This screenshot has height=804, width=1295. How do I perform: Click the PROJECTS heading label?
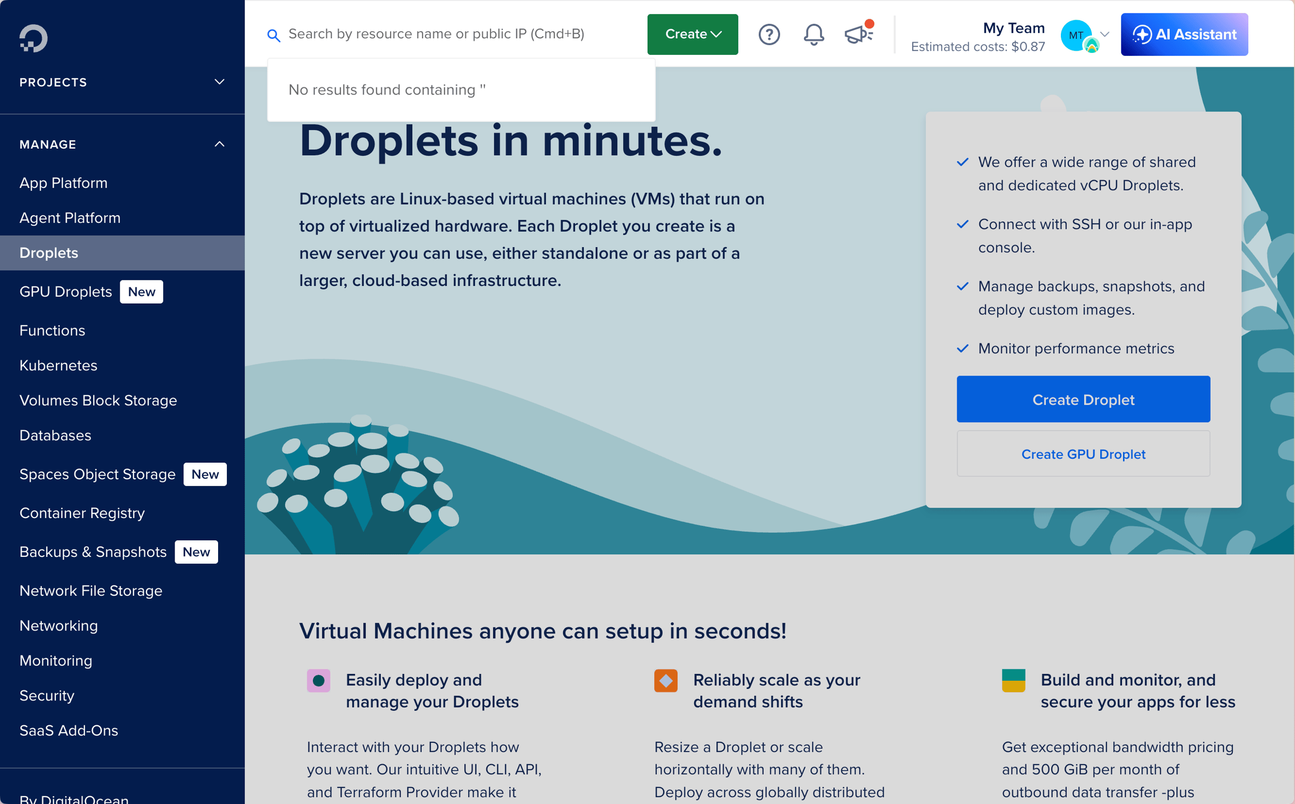[53, 82]
